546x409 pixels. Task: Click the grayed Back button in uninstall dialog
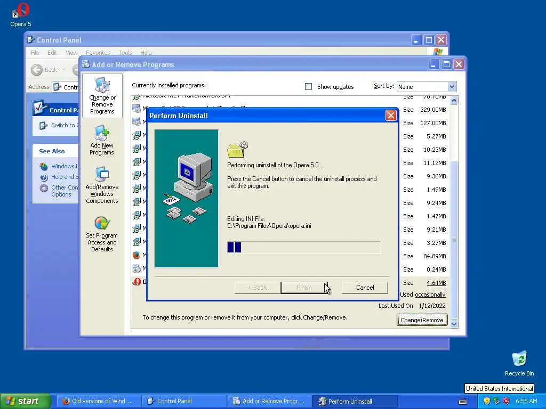pyautogui.click(x=258, y=288)
